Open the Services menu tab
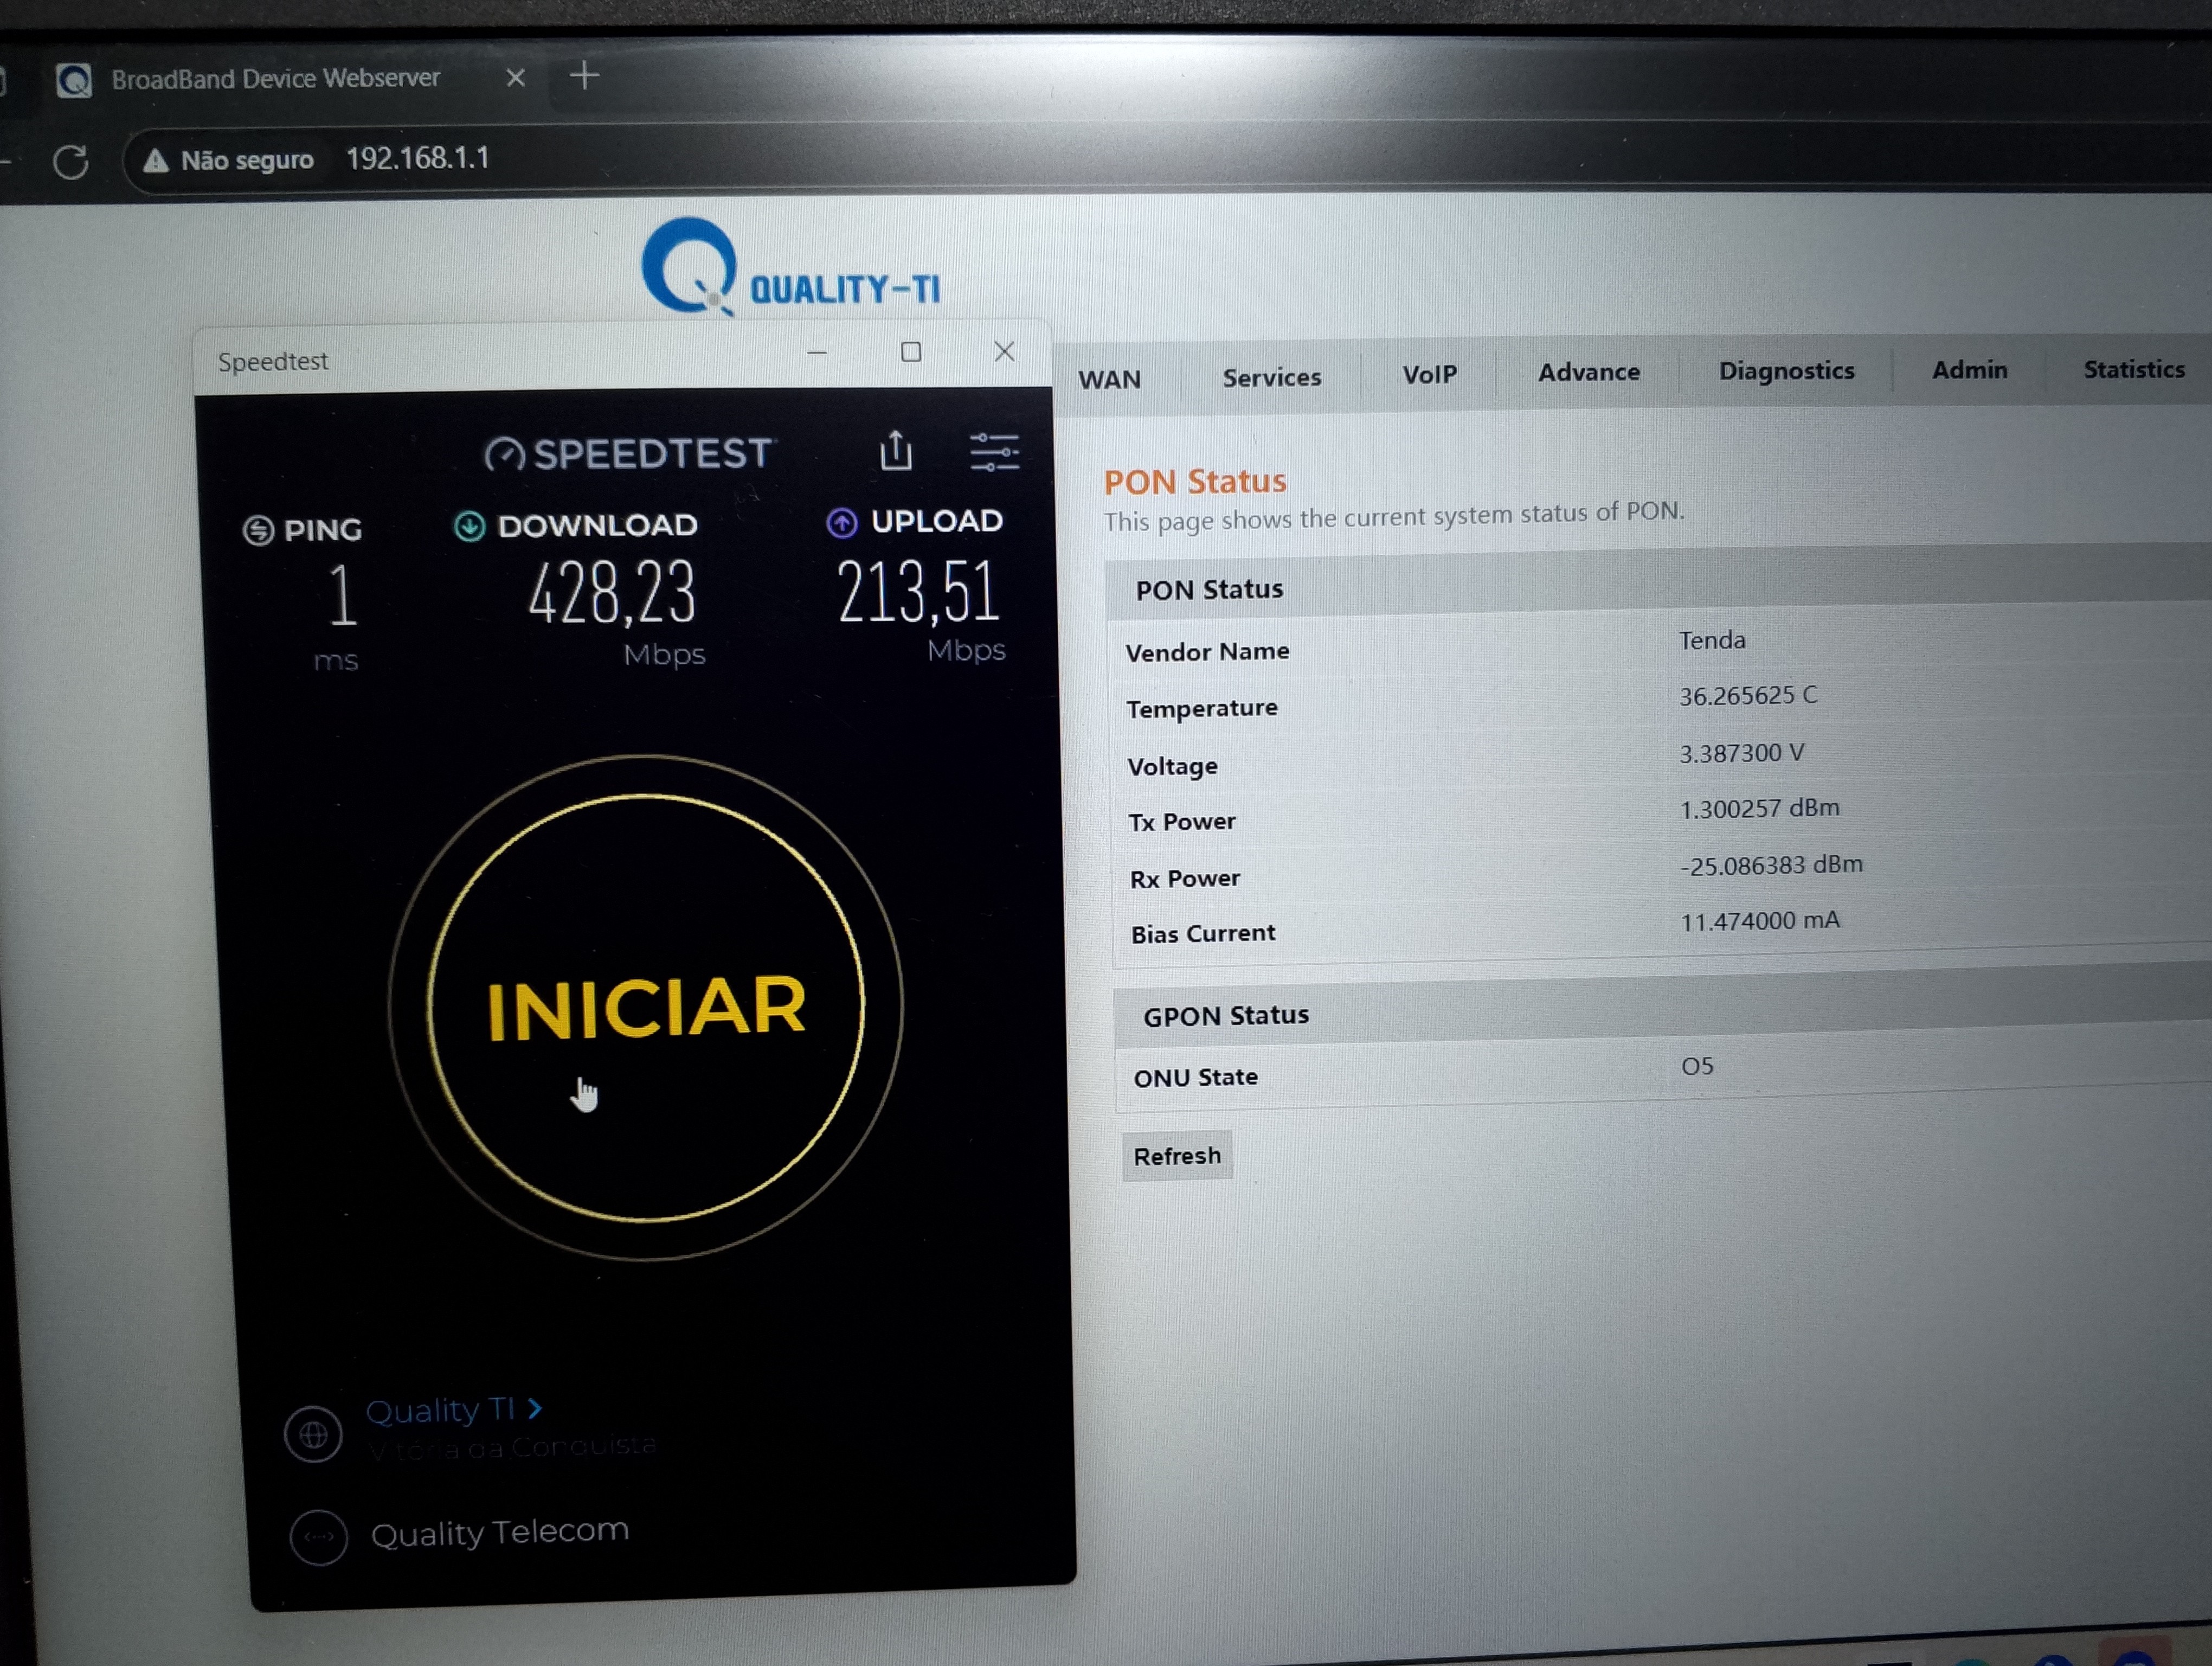2212x1666 pixels. point(1271,378)
